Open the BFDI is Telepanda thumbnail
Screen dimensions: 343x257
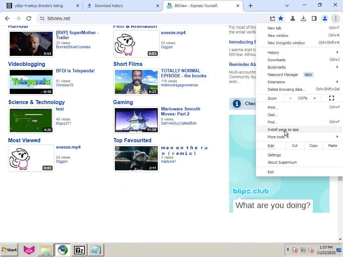[31, 82]
